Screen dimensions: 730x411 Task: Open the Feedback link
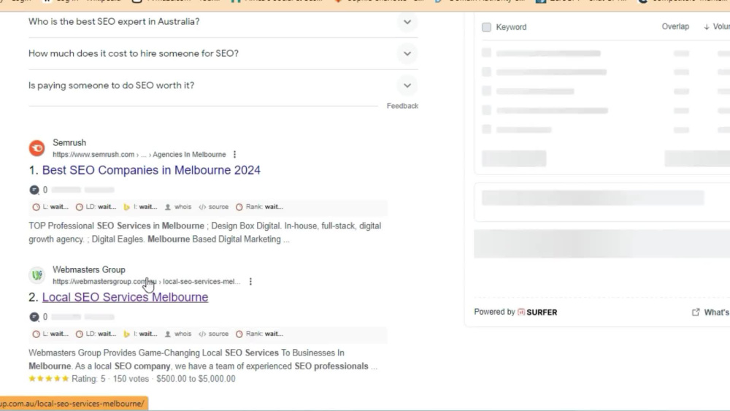point(402,106)
